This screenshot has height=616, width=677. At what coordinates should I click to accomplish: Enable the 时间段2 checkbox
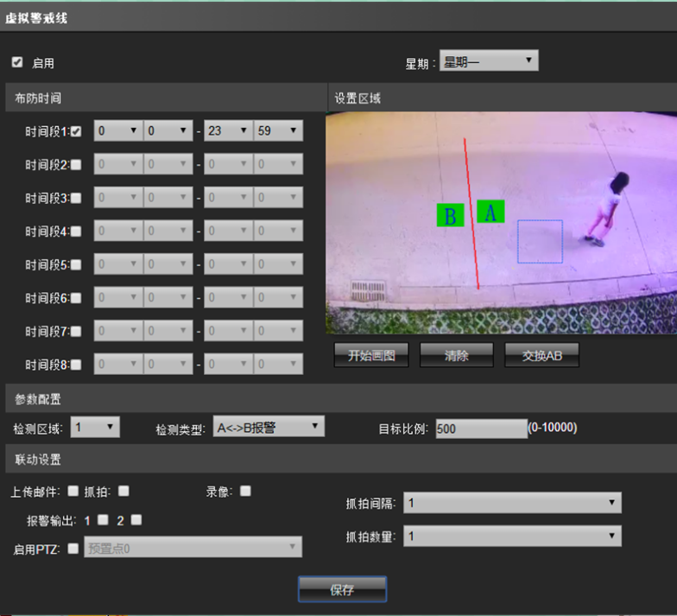click(76, 164)
